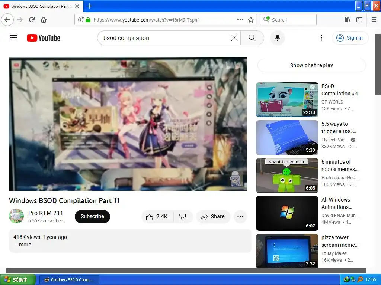Select Windows BSOD Comp taskbar button
This screenshot has height=285, width=381.
69,280
